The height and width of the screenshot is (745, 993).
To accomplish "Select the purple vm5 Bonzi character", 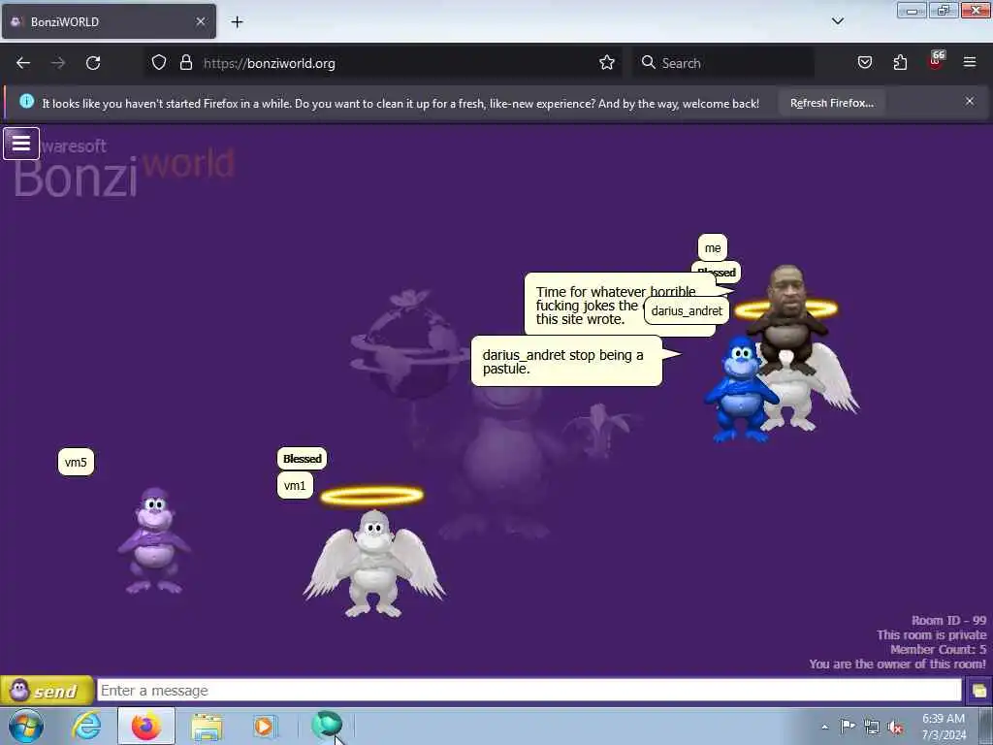I will pyautogui.click(x=154, y=540).
